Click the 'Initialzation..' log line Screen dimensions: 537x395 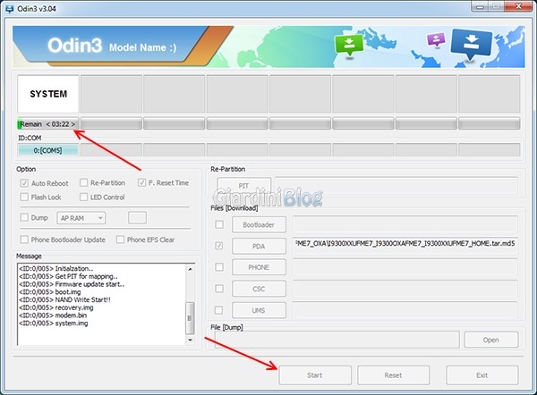pyautogui.click(x=56, y=268)
